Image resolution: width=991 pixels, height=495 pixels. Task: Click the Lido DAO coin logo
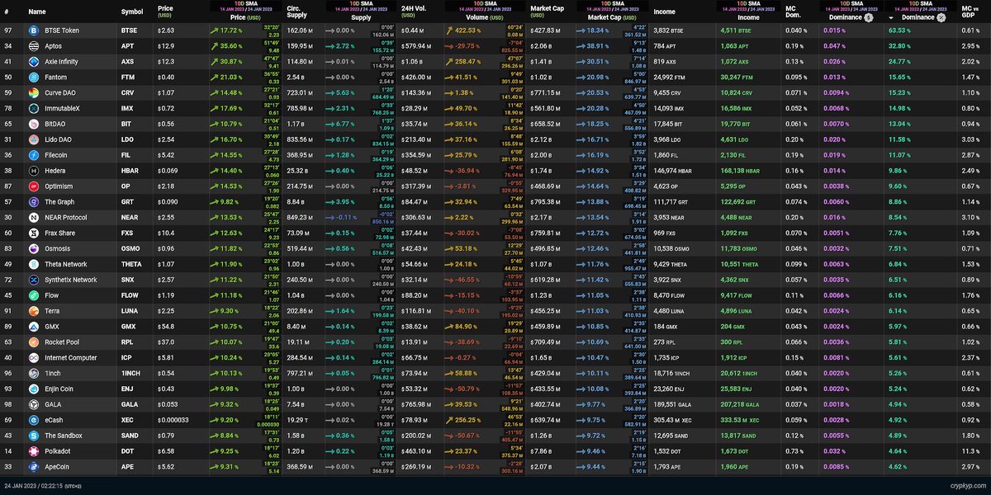(x=34, y=139)
